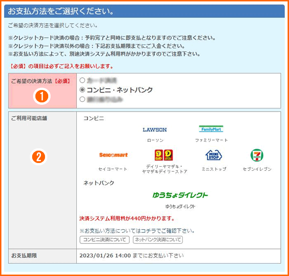The width and height of the screenshot is (289, 276).
Task: Open コンビニ決済について button
Action: (104, 240)
